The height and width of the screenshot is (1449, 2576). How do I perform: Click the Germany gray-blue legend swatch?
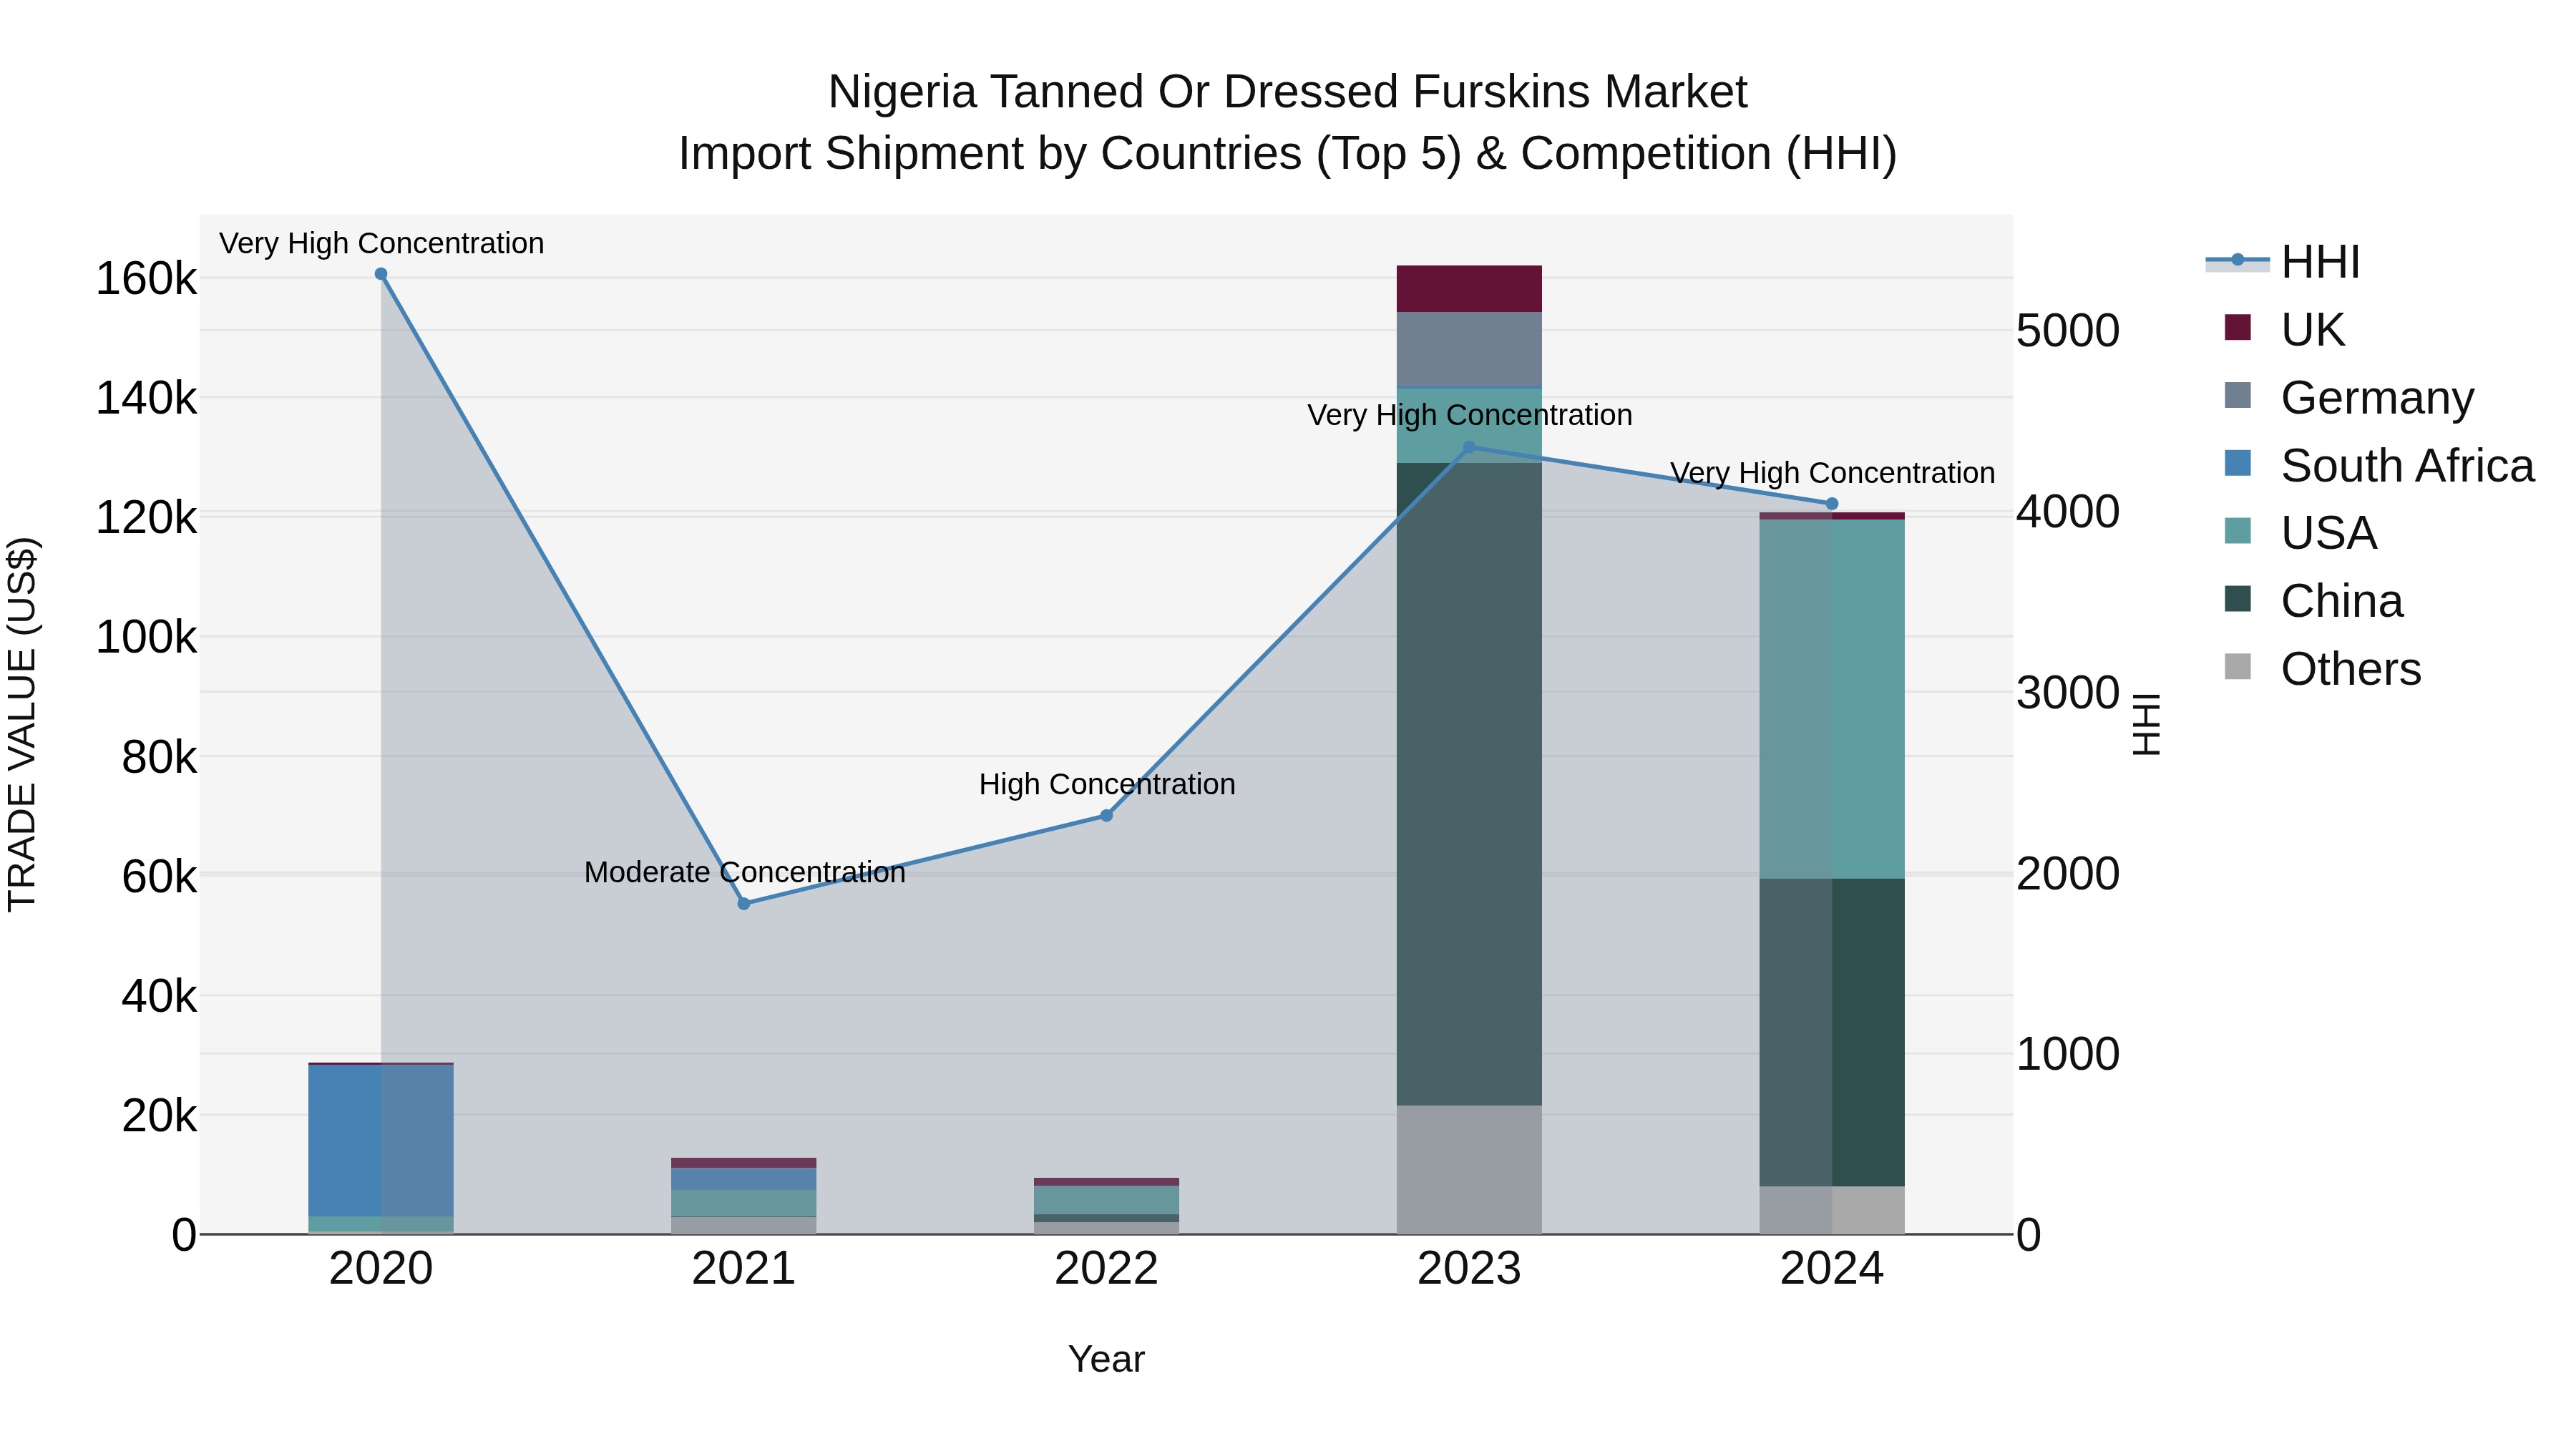[x=2238, y=396]
